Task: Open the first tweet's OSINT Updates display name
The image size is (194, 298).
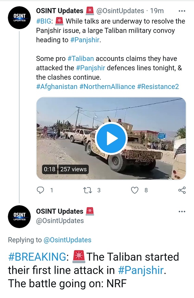Action: [59, 11]
